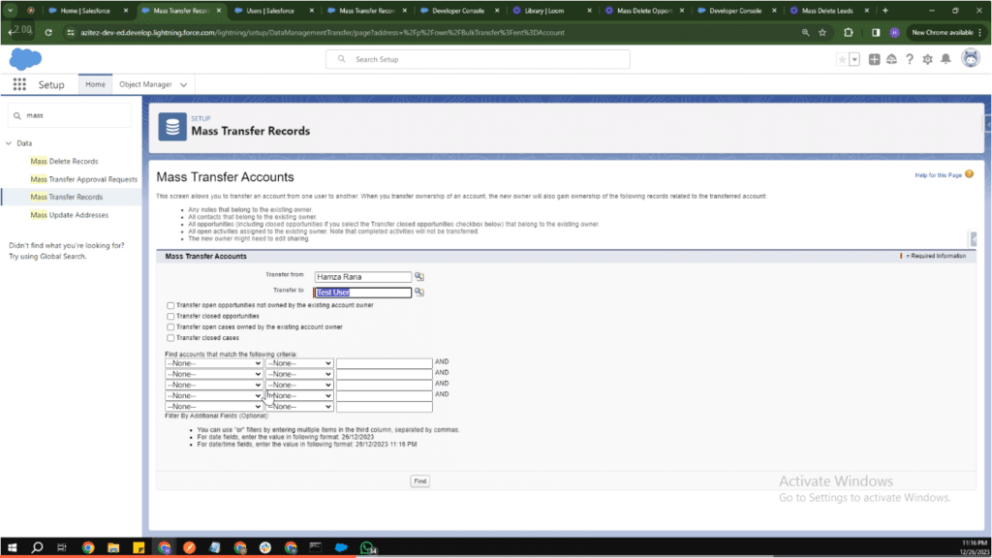992x558 pixels.
Task: Open the favorites list dropdown arrow
Action: click(854, 59)
